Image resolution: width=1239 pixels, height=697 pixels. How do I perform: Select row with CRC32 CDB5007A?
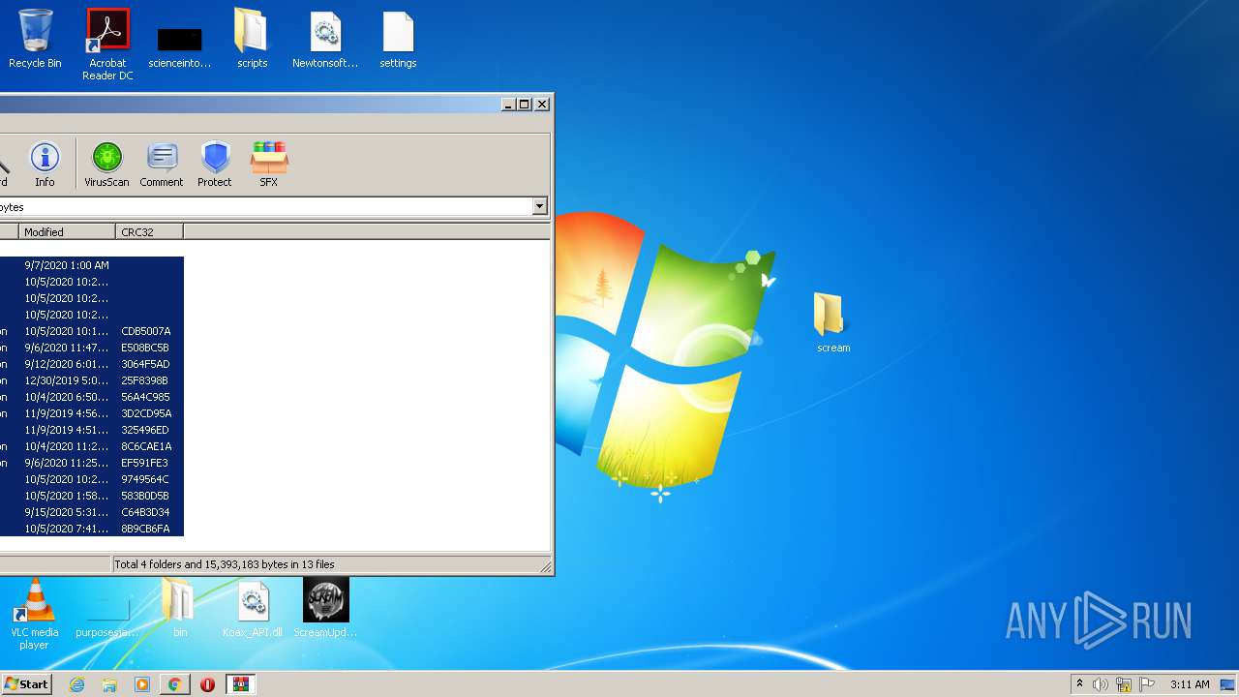(92, 331)
